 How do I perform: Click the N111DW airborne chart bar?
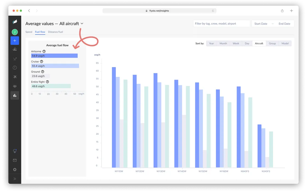coord(114,117)
